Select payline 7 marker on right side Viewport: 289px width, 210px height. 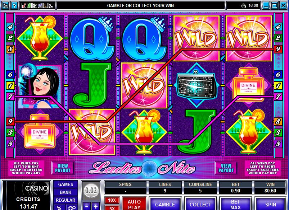click(278, 97)
